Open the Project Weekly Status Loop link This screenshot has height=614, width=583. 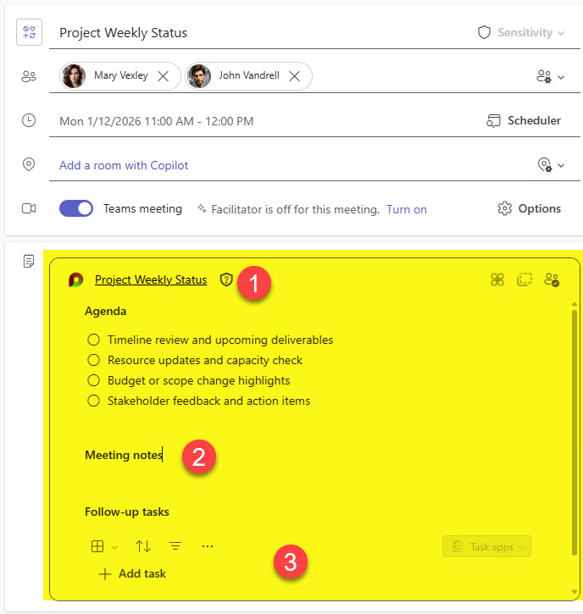coord(151,279)
